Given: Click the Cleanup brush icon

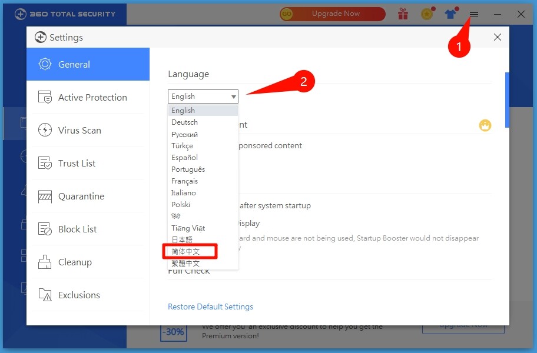Looking at the screenshot, I should coord(45,262).
